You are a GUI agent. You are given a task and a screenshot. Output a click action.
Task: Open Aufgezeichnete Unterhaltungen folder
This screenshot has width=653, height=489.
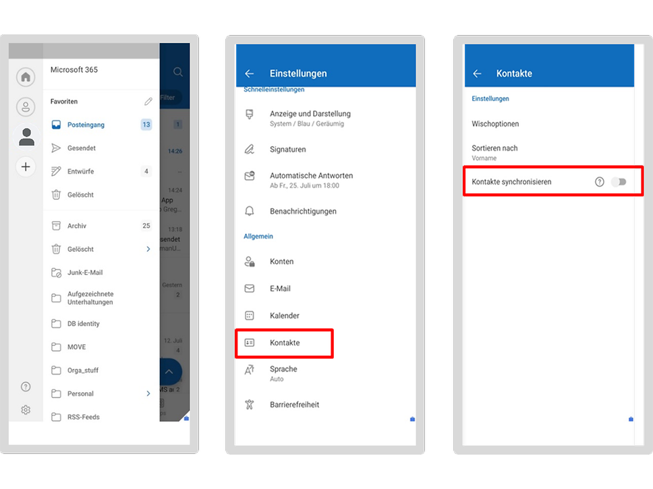coord(101,298)
